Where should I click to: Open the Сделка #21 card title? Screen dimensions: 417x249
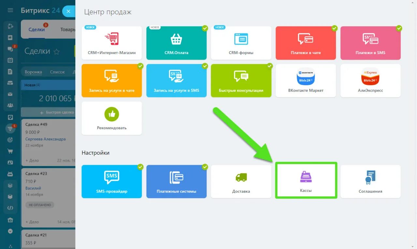click(x=36, y=235)
